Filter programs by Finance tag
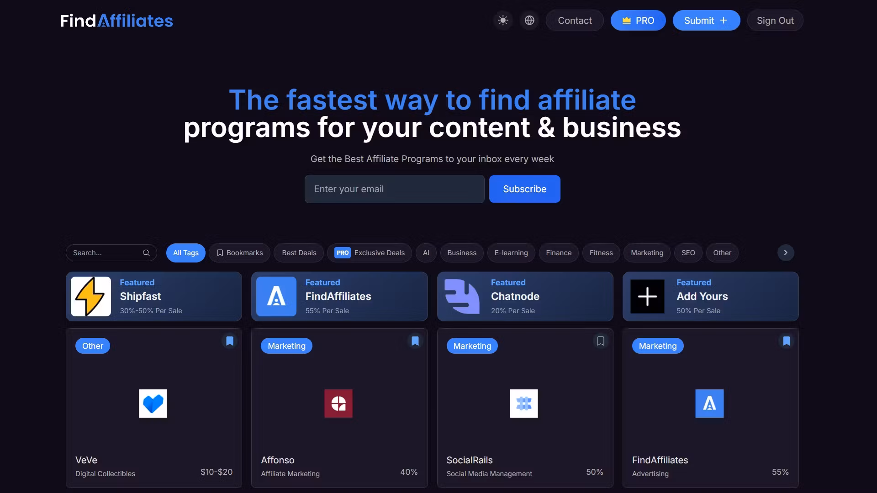The image size is (877, 493). click(x=559, y=253)
